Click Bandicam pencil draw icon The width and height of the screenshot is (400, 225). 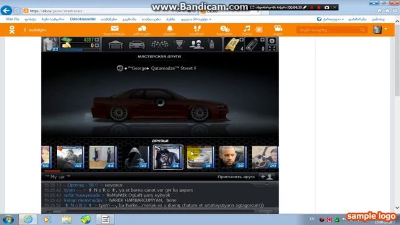pos(304,7)
